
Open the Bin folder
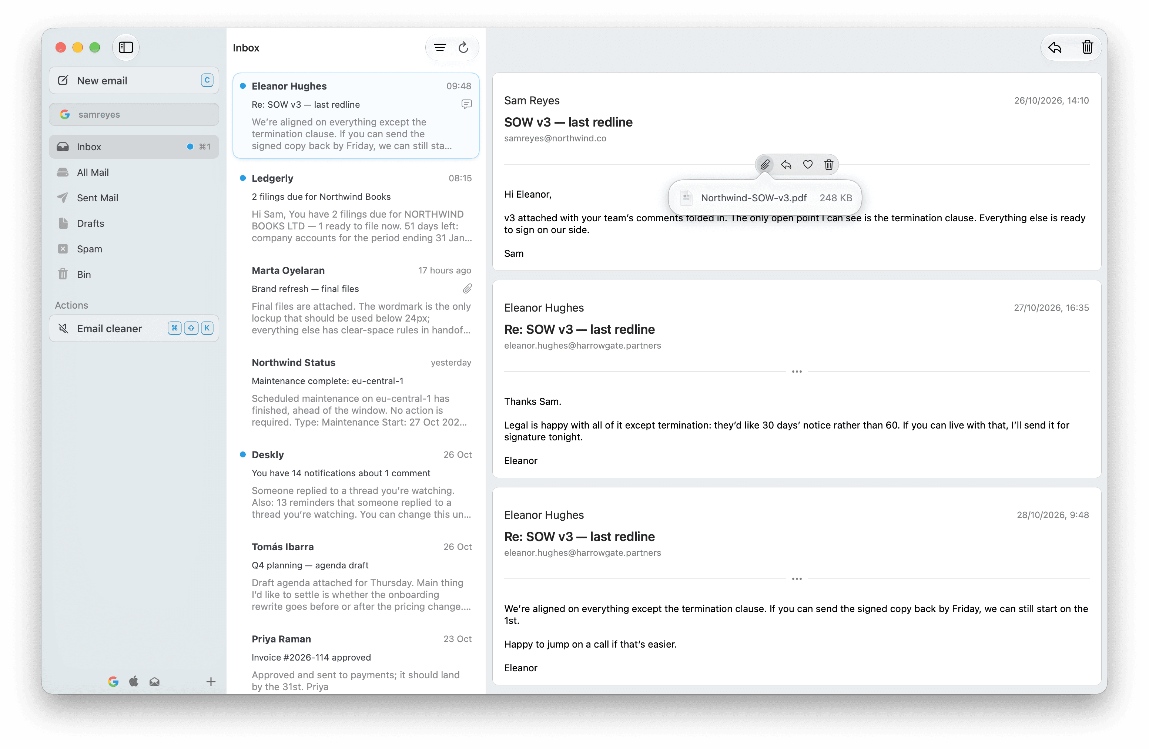(x=134, y=275)
